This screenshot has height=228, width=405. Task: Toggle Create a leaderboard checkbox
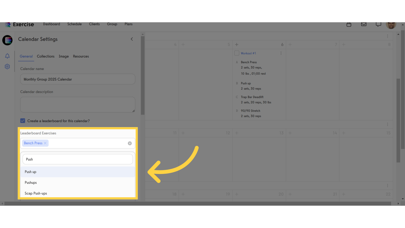(23, 121)
